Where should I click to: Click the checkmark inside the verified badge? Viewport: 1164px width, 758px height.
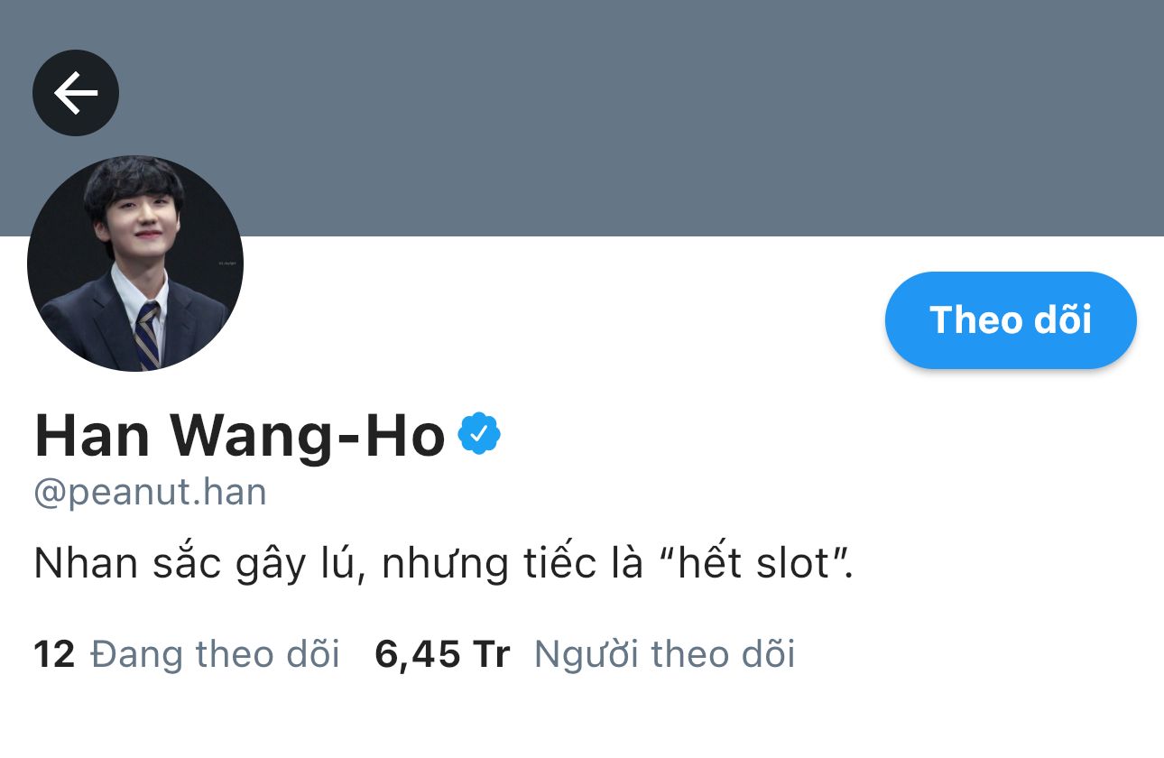pyautogui.click(x=480, y=436)
